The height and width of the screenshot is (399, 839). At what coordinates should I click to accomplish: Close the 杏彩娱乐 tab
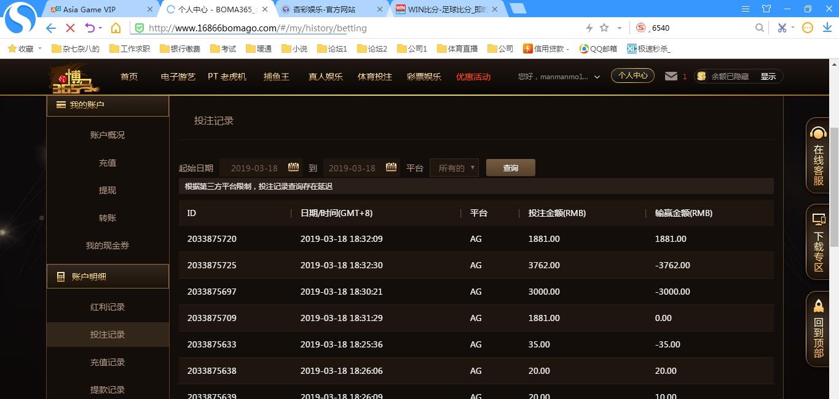380,10
